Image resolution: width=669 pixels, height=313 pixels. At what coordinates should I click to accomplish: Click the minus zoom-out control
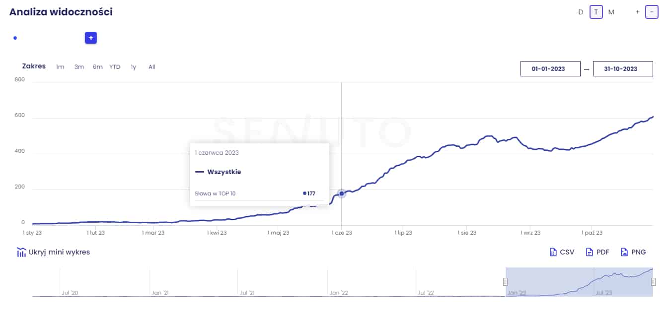[x=652, y=12]
